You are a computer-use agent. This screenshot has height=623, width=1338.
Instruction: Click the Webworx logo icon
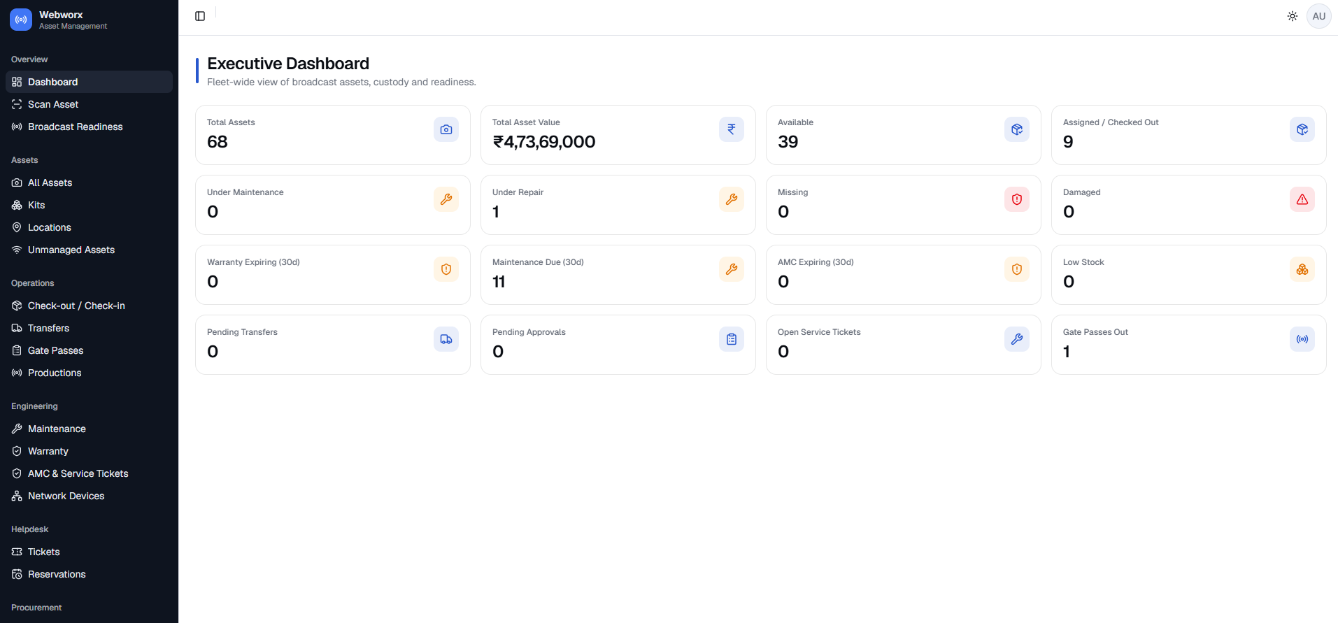coord(21,20)
